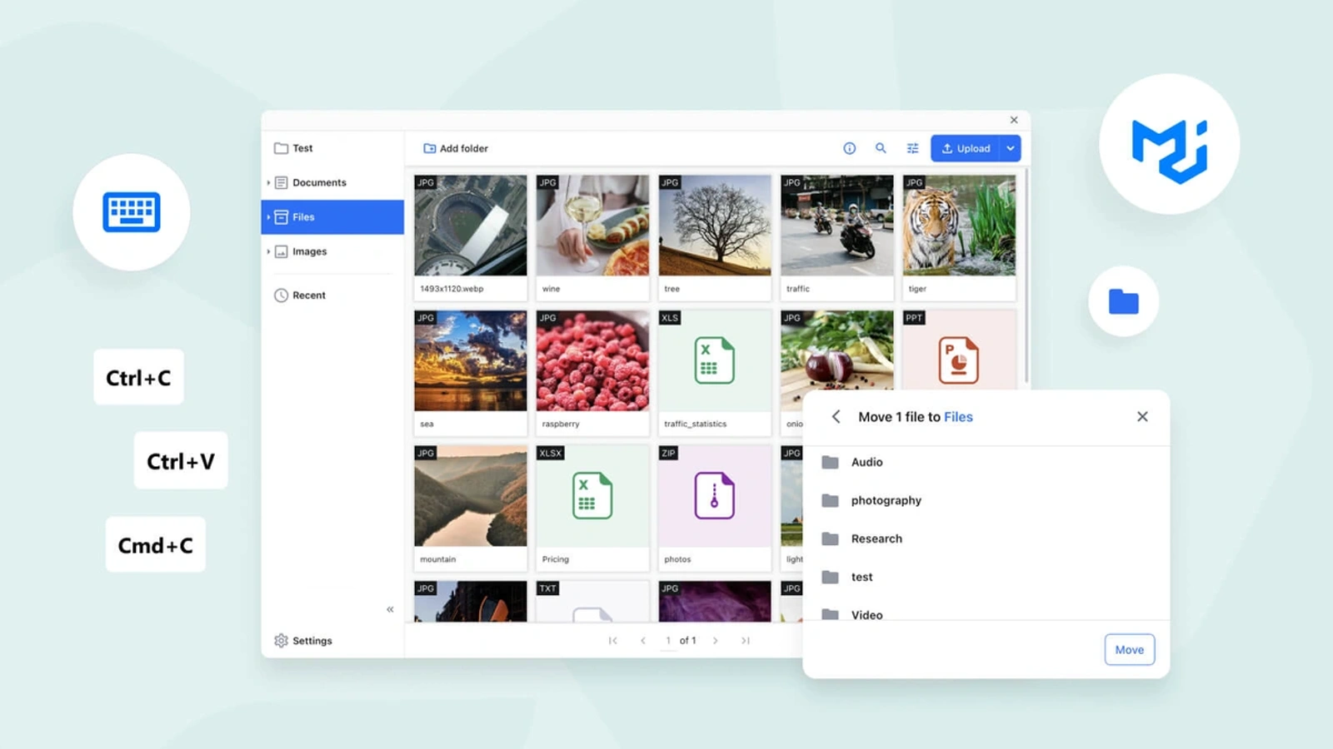The width and height of the screenshot is (1333, 749).
Task: Select the PPT presentation file icon
Action: 959,360
